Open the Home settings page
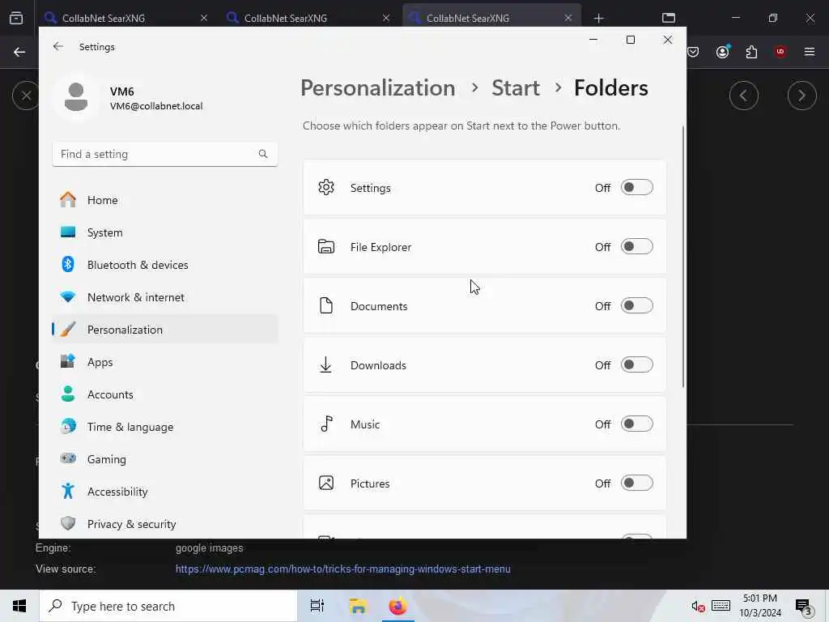The image size is (829, 622). [165, 200]
